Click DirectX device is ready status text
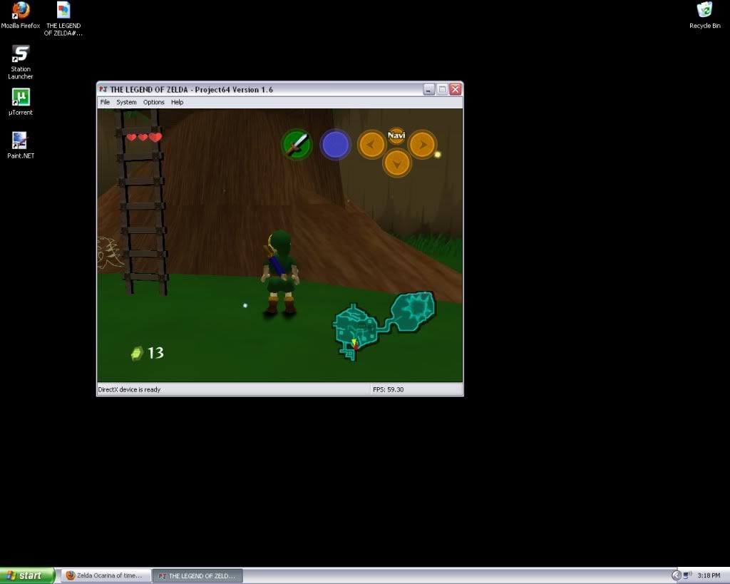This screenshot has width=730, height=584. [129, 389]
